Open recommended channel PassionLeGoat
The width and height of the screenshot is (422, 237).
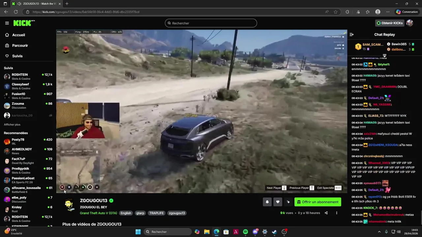click(28, 180)
